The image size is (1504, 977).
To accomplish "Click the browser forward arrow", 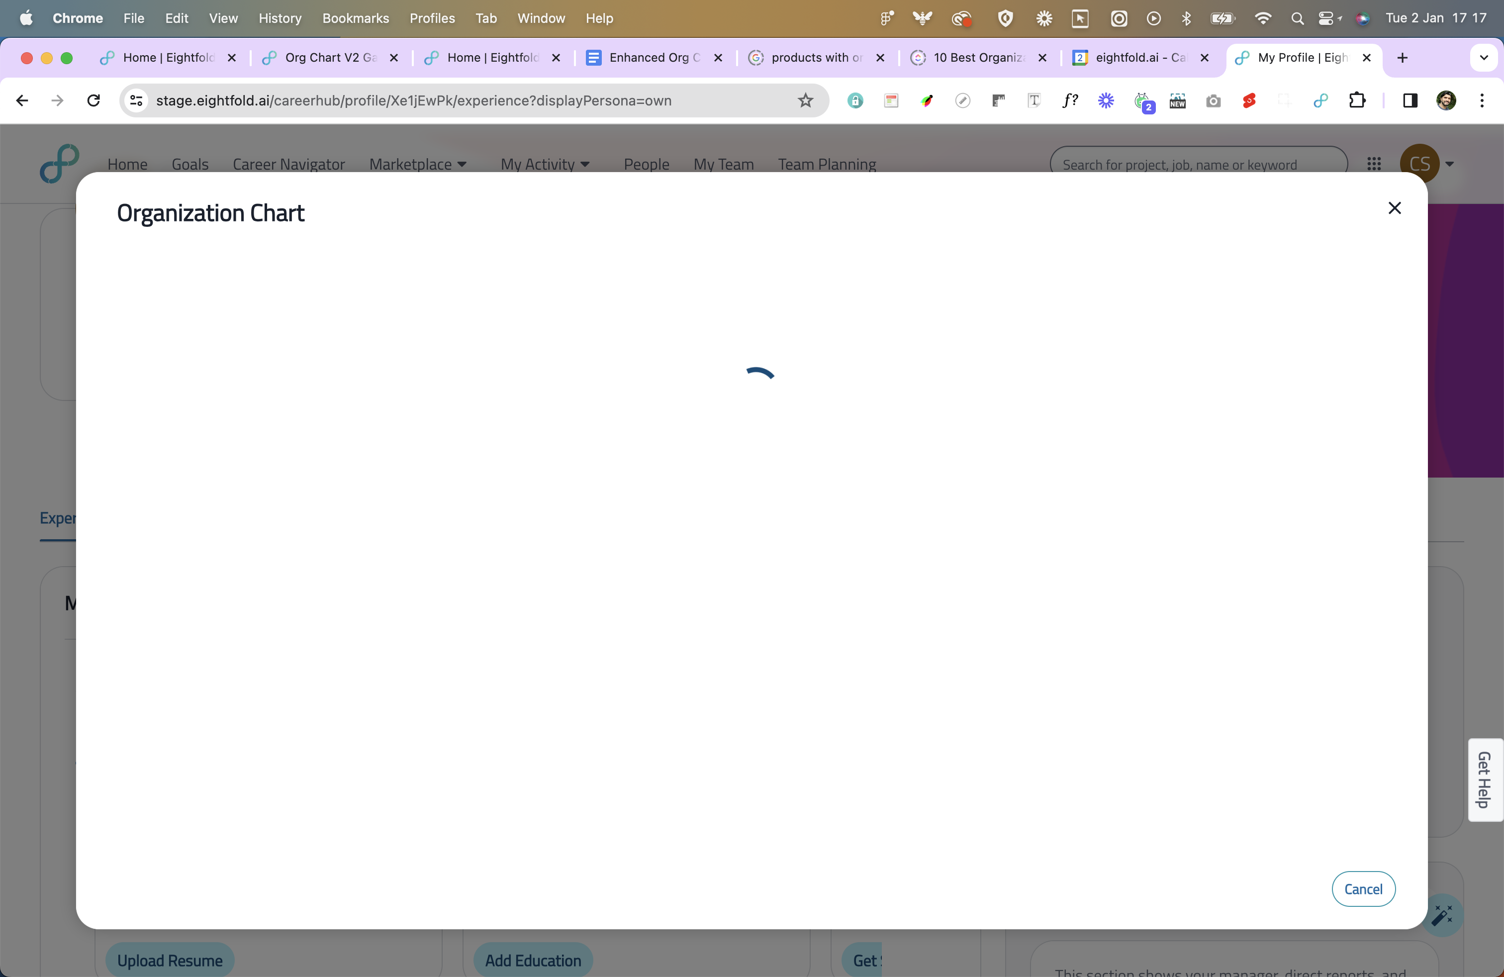I will pyautogui.click(x=58, y=100).
